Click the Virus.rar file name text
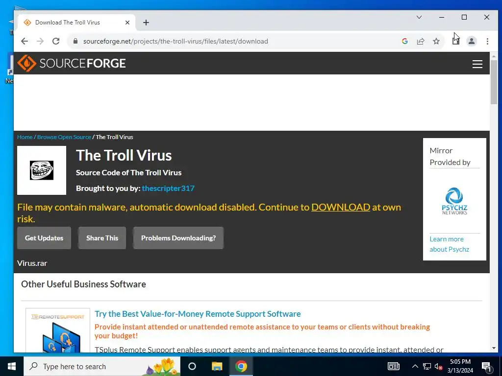 click(x=32, y=263)
